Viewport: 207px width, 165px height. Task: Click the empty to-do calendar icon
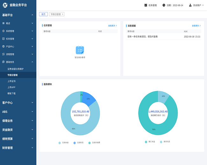(x=80, y=50)
